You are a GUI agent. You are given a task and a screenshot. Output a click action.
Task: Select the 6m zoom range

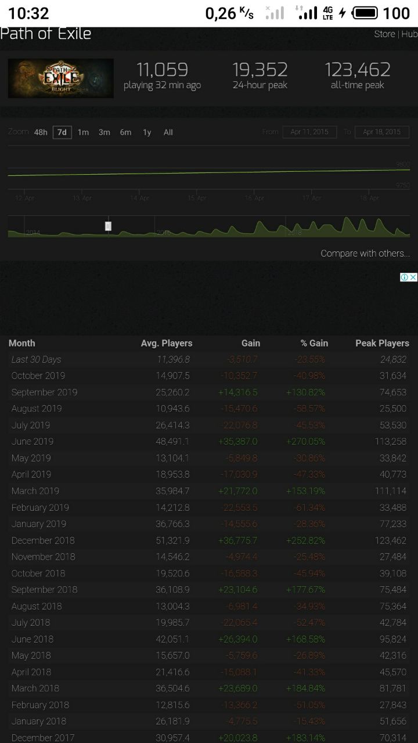pos(125,132)
